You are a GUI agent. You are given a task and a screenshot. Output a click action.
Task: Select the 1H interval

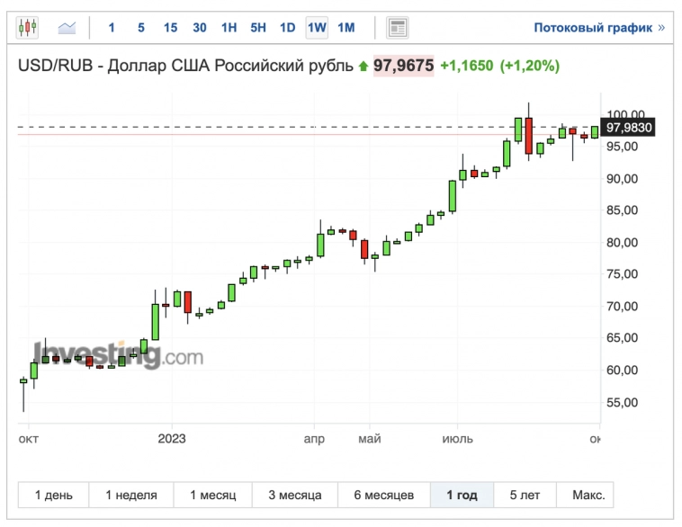(229, 27)
